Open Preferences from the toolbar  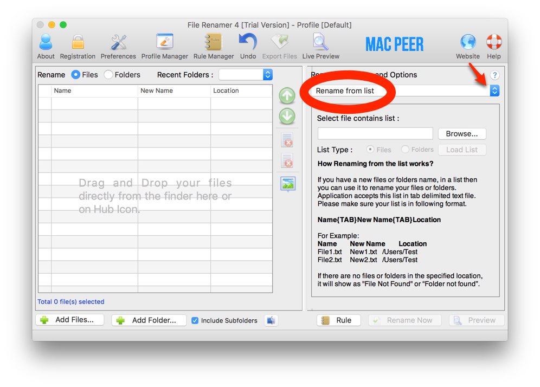click(x=119, y=42)
